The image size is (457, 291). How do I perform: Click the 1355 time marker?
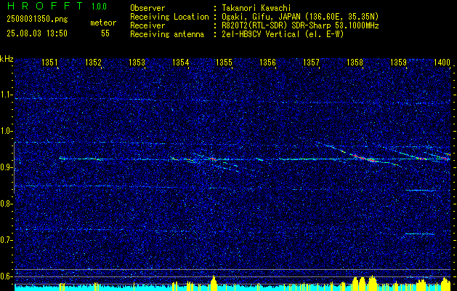[224, 62]
